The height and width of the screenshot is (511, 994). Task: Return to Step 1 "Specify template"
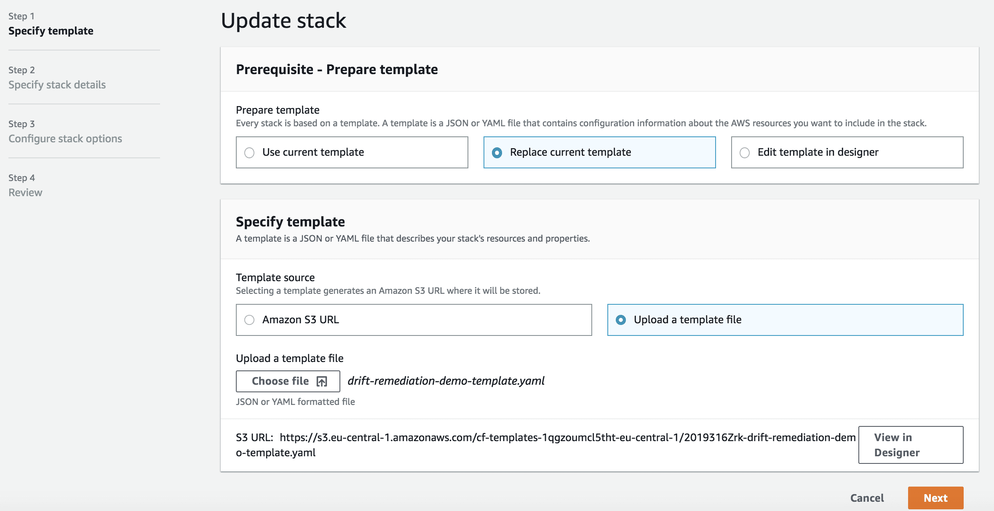tap(51, 30)
